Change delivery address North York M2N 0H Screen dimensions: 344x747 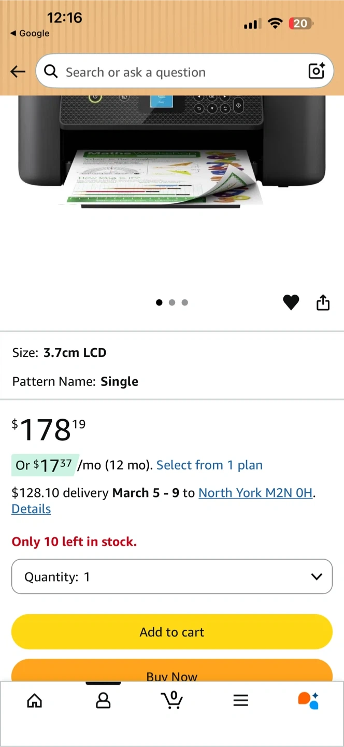[x=255, y=493]
